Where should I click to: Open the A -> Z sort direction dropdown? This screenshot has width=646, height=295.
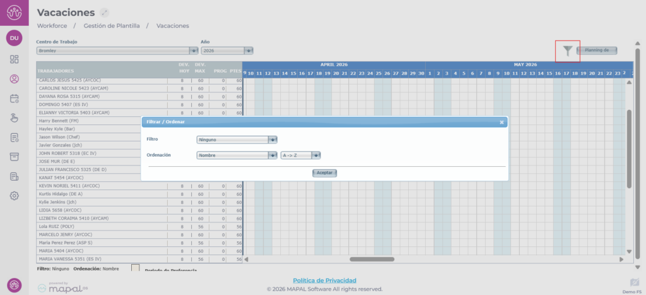[316, 155]
